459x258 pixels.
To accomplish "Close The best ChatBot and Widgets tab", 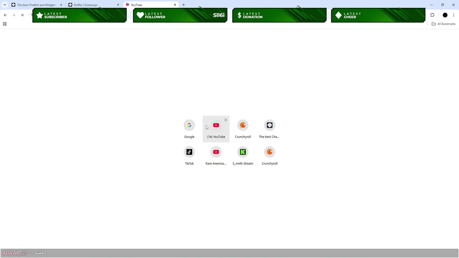I will (61, 5).
